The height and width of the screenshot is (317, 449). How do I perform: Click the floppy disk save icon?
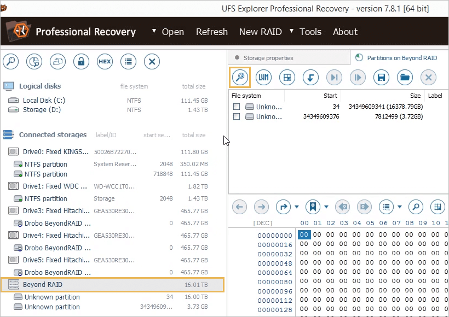point(381,77)
